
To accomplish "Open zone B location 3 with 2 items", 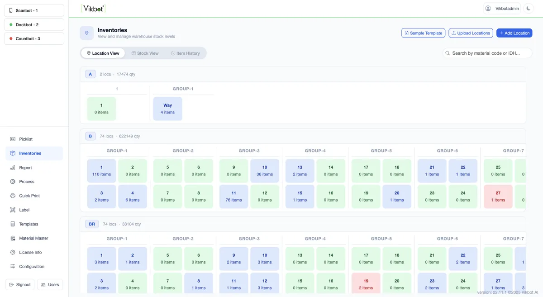I will pyautogui.click(x=101, y=197).
